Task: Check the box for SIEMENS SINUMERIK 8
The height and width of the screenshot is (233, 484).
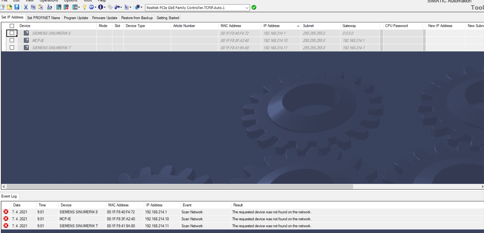Action: (x=12, y=33)
